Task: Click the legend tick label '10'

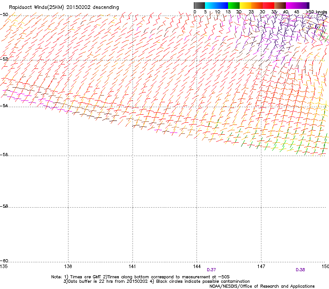Action: click(217, 12)
